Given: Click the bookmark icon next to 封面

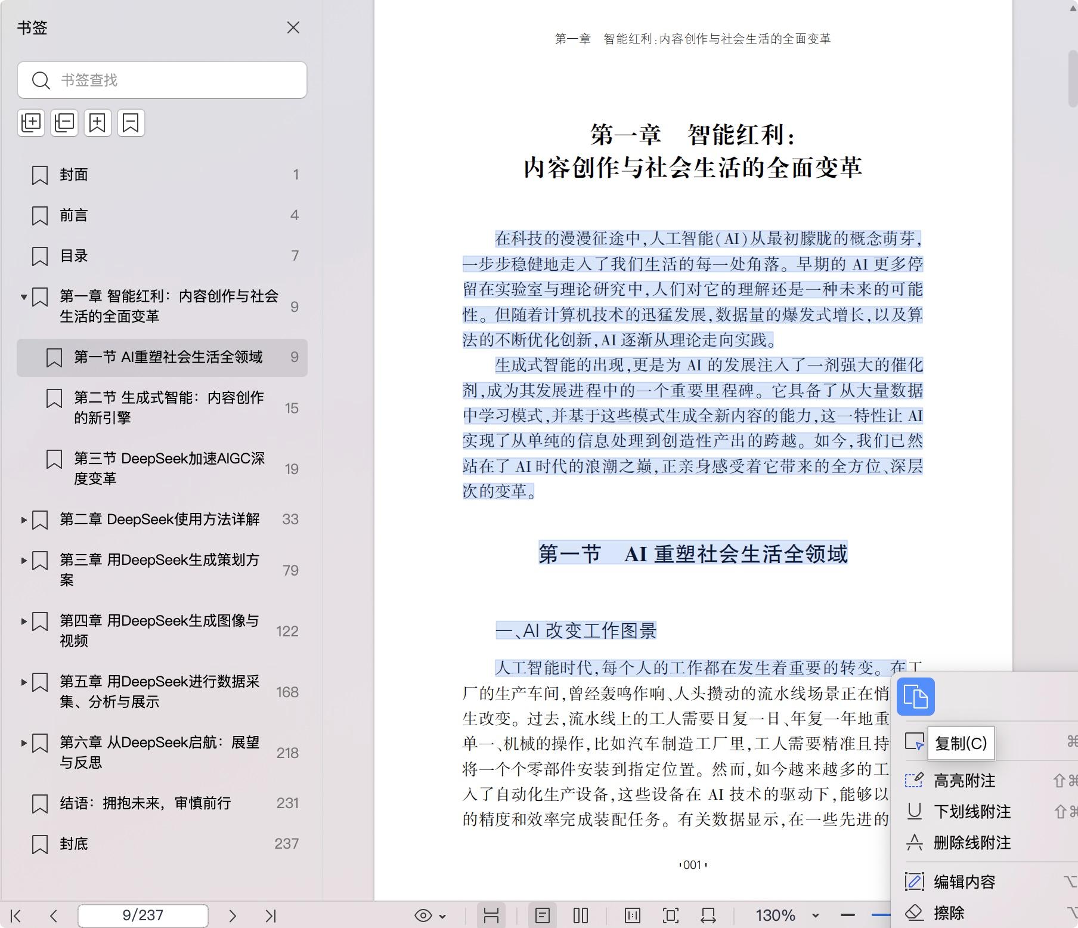Looking at the screenshot, I should [40, 175].
